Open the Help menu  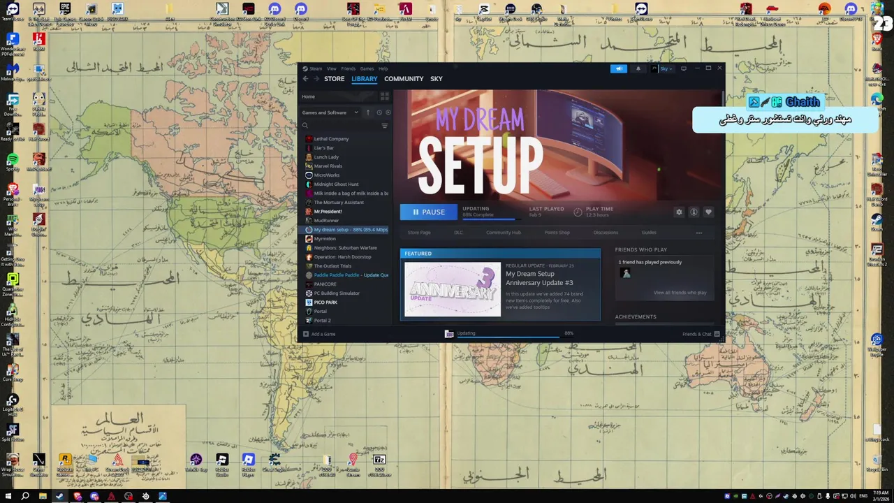pos(383,68)
